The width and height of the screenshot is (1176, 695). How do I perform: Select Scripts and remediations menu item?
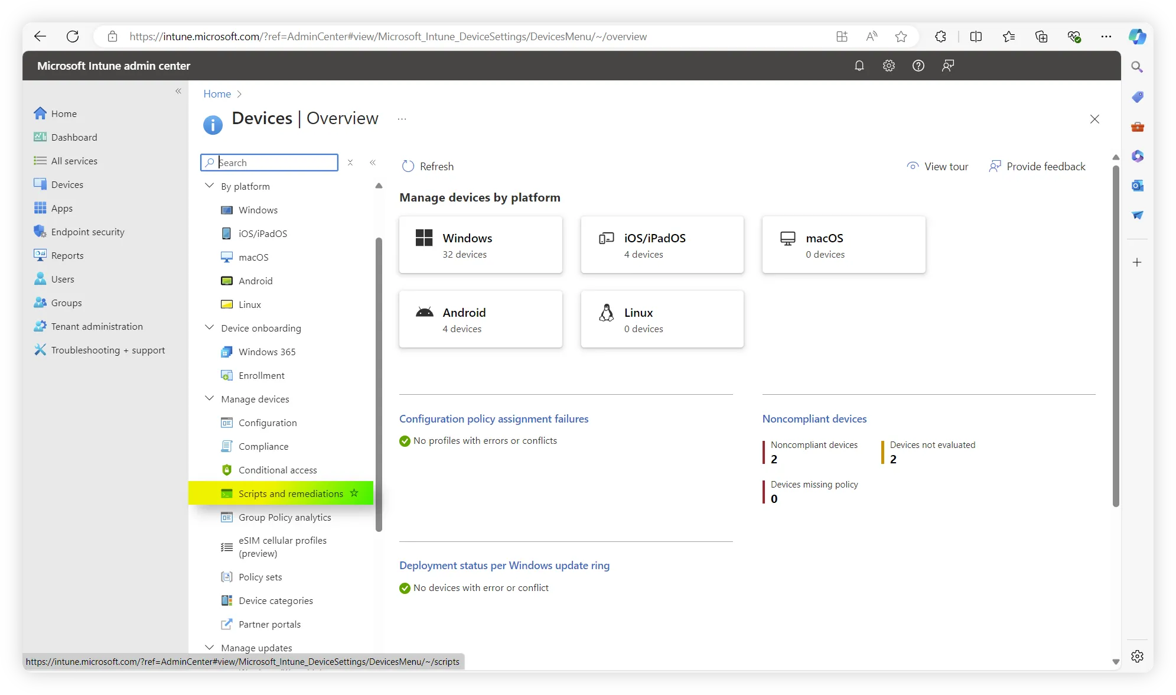pos(291,493)
